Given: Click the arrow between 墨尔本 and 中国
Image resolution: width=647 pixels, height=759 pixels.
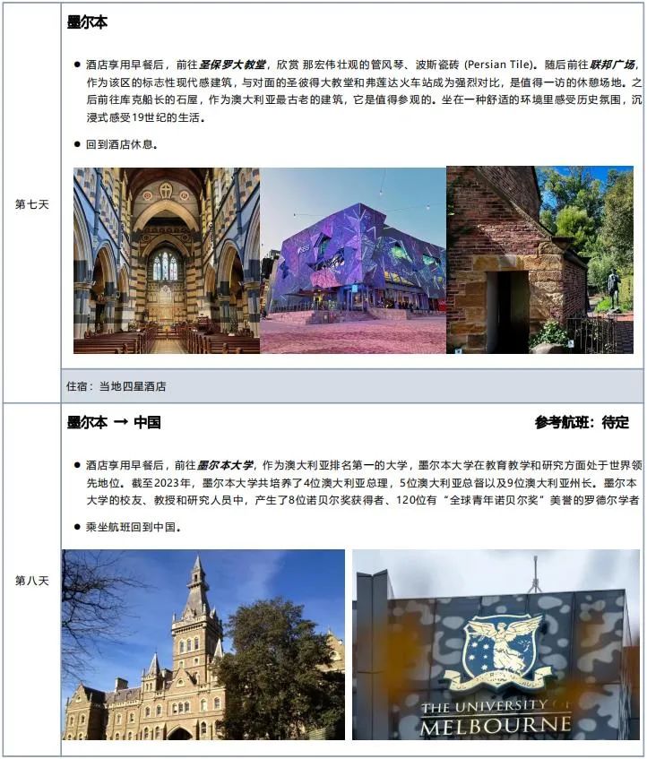Looking at the screenshot, I should tap(119, 422).
